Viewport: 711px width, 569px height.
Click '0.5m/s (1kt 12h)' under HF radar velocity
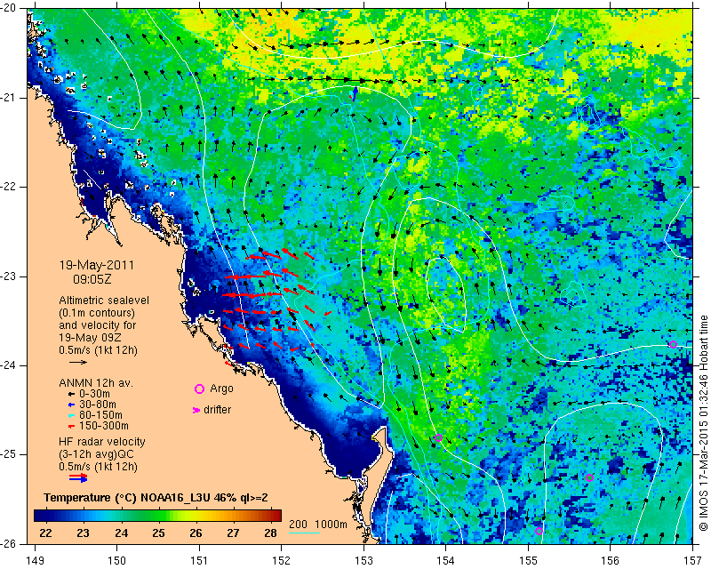point(98,467)
